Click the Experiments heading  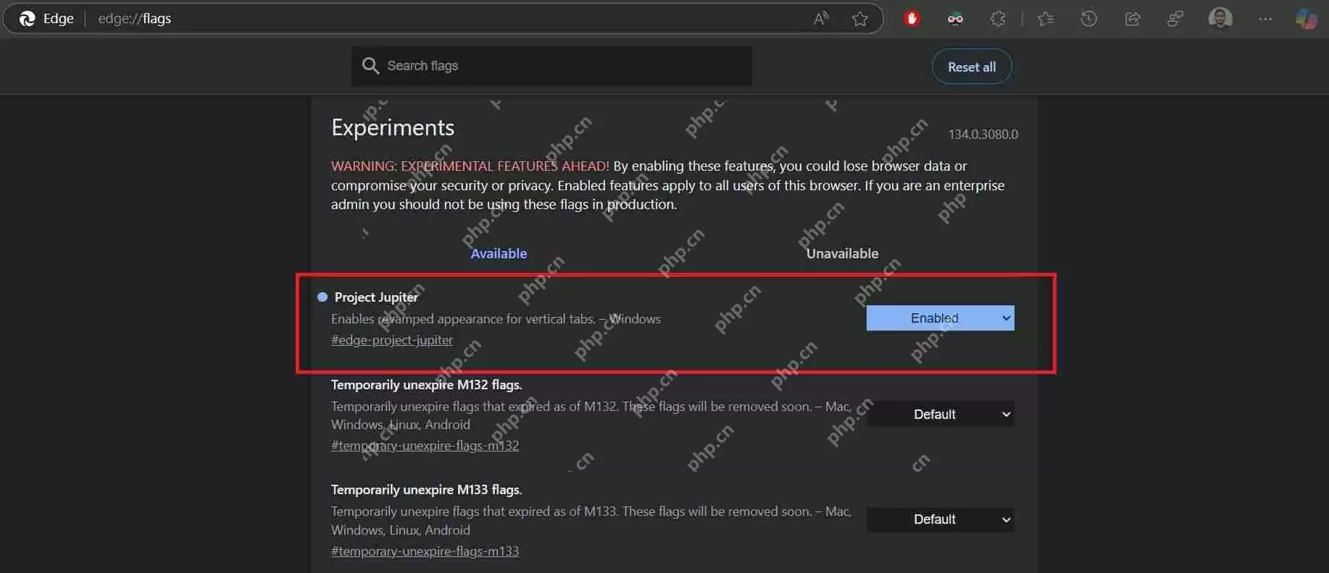[393, 127]
